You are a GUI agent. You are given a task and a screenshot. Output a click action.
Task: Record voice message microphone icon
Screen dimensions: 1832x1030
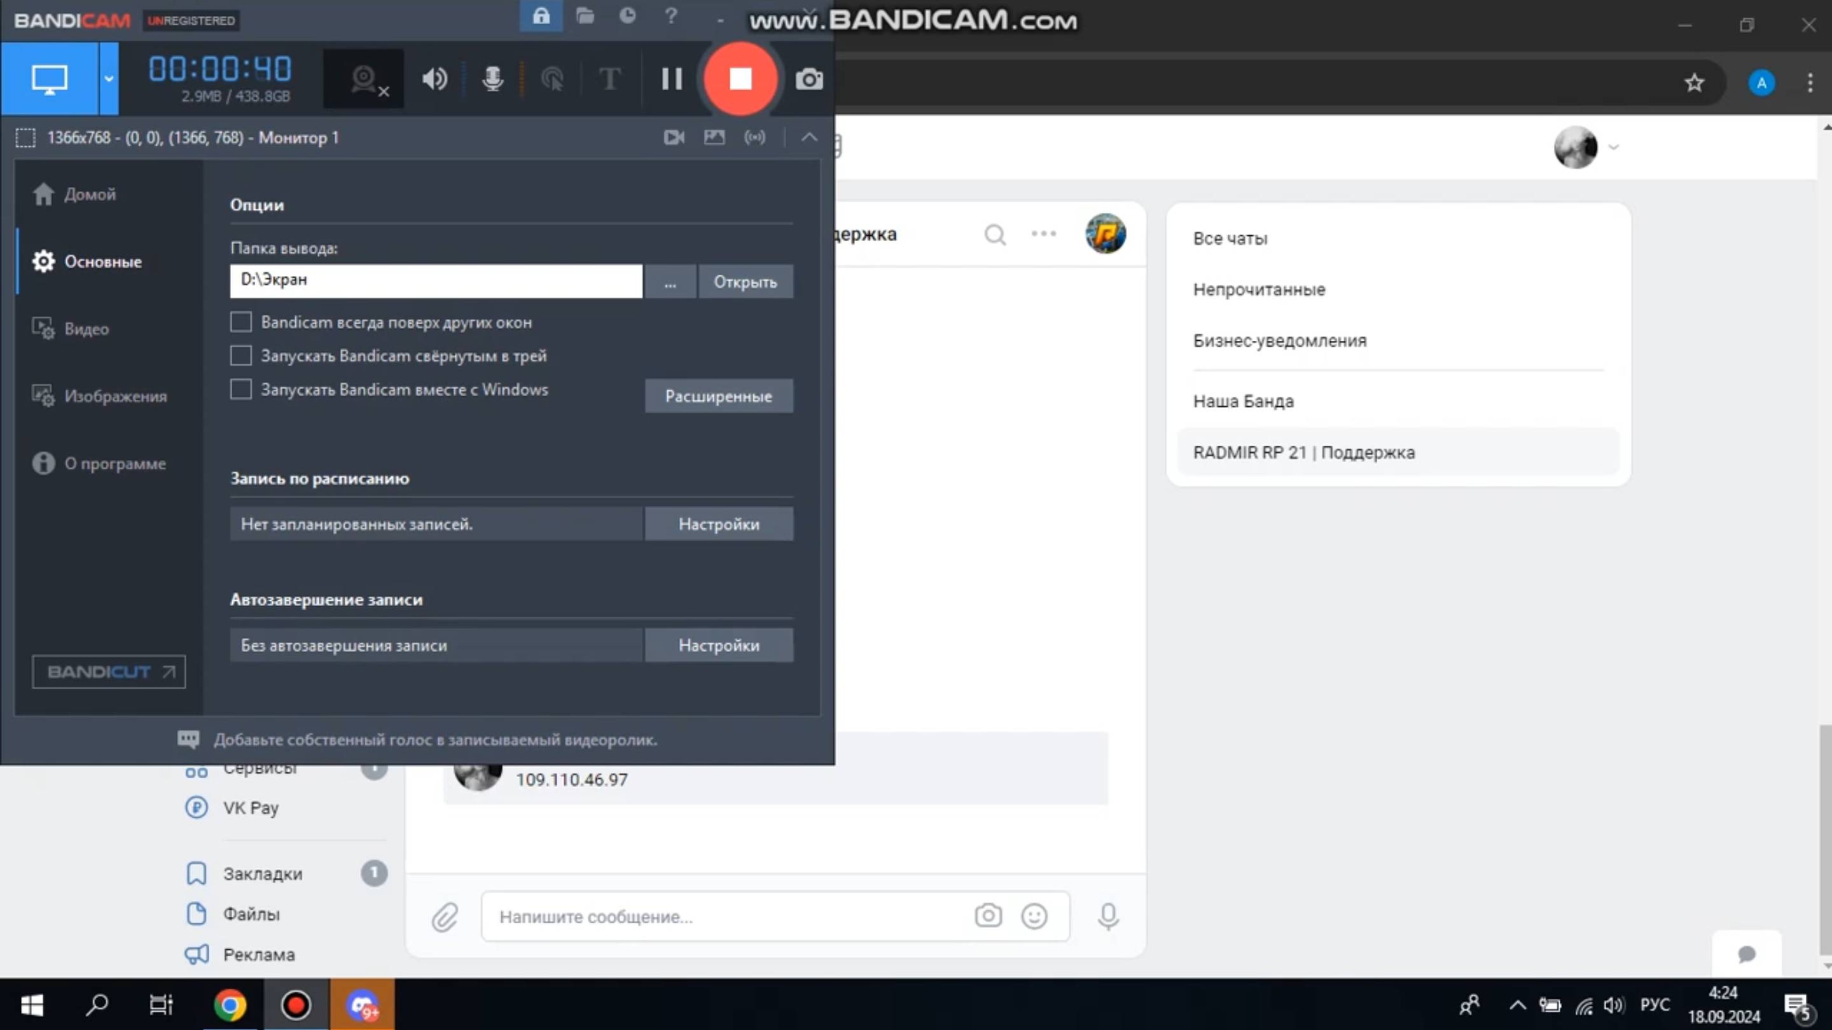[x=1107, y=916]
